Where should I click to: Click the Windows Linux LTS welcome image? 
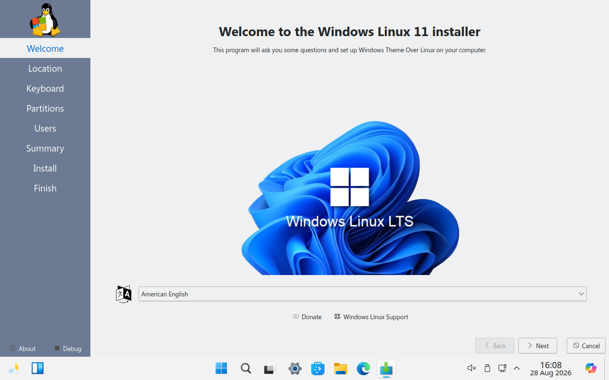pos(350,198)
